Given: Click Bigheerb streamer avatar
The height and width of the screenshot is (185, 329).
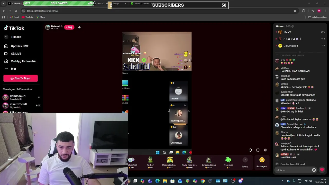Looking at the screenshot, I should tap(48, 27).
